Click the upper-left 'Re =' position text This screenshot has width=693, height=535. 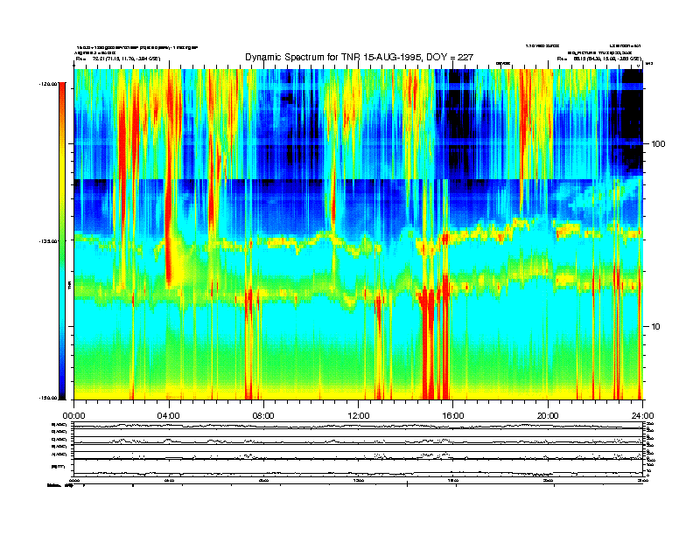[x=118, y=59]
